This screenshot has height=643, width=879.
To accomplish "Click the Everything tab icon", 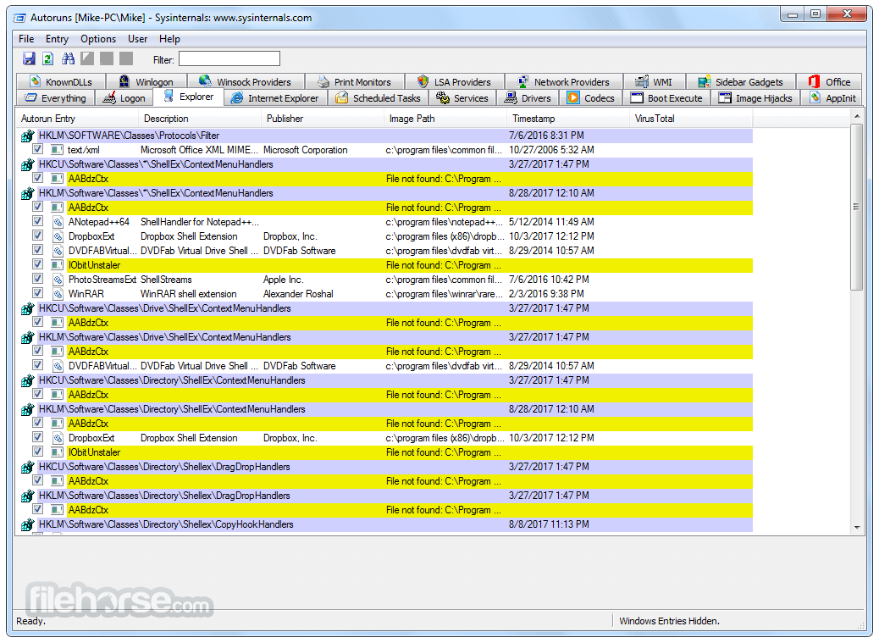I will [x=30, y=97].
